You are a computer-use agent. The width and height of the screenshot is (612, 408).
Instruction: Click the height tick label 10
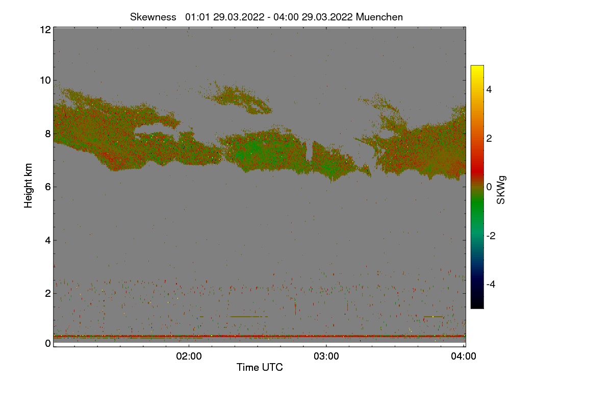[x=45, y=80]
